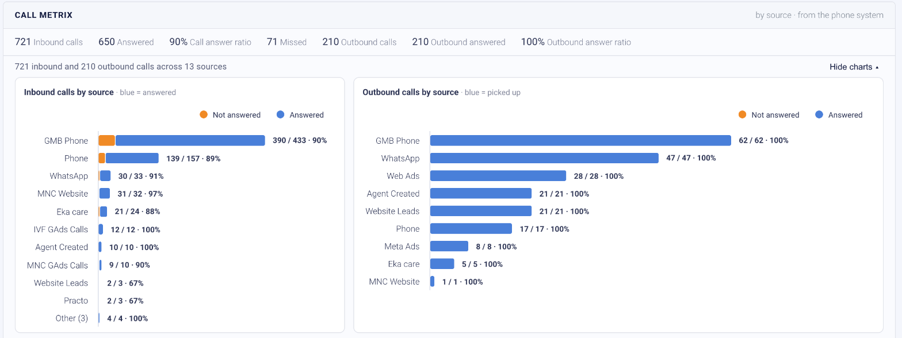The width and height of the screenshot is (902, 338).
Task: Select the '721 inbound and 210 outbound calls' summary
Action: pyautogui.click(x=121, y=67)
